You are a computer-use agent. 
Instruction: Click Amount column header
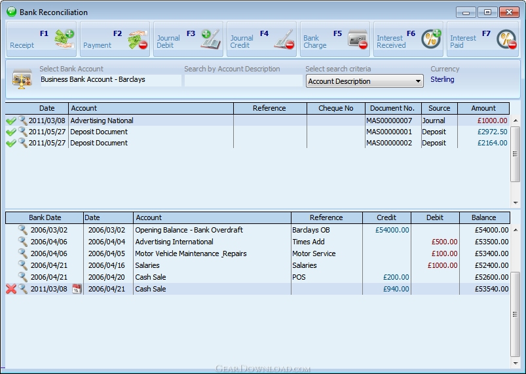coord(483,108)
